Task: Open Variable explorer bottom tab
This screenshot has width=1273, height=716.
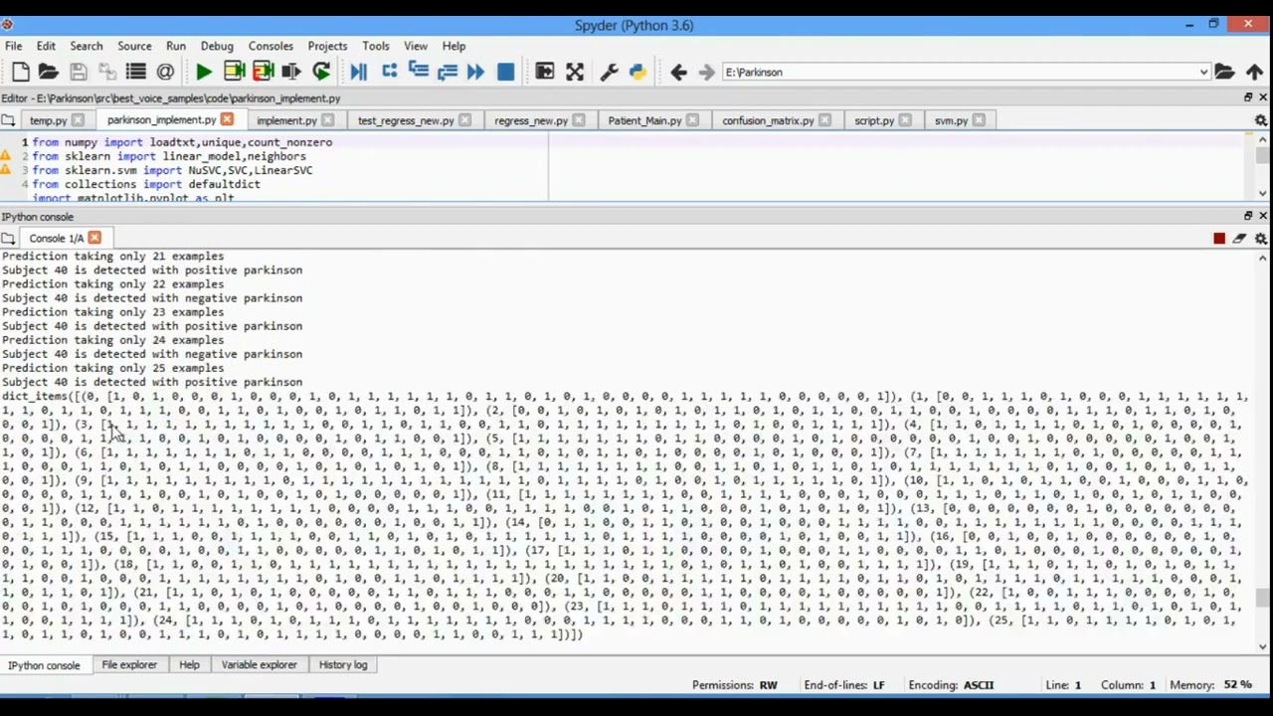Action: (259, 665)
